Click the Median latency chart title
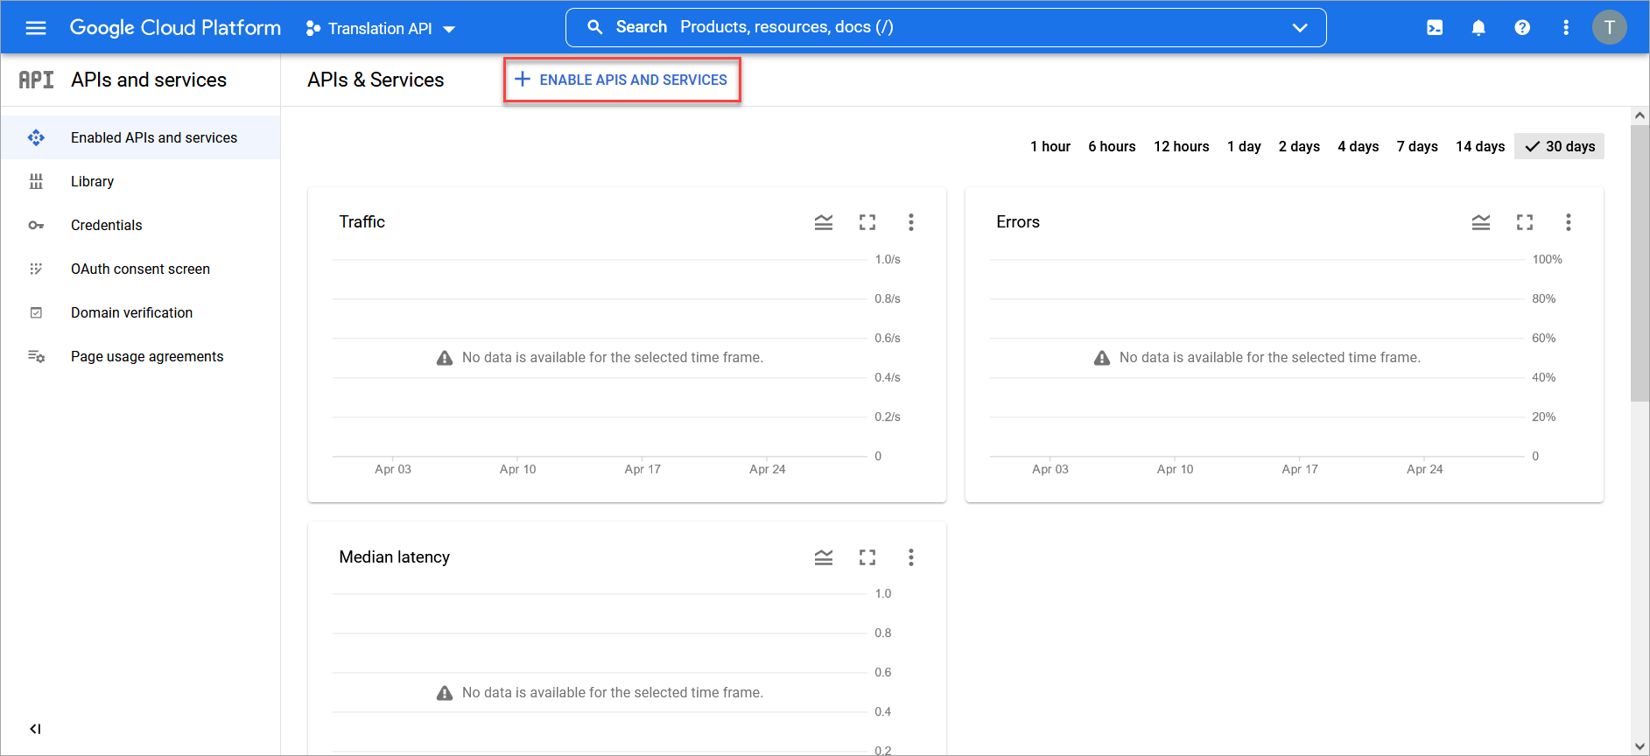Viewport: 1650px width, 756px height. click(x=395, y=557)
